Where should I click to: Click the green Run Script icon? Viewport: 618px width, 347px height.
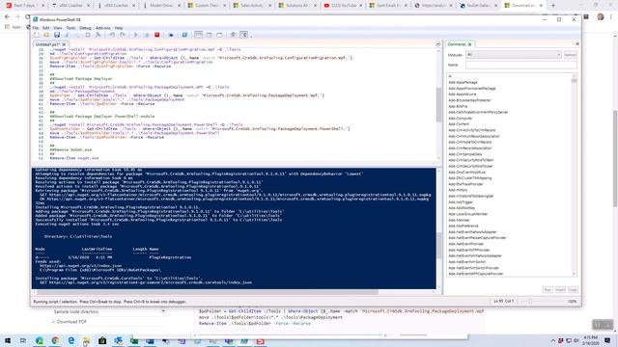pos(136,35)
